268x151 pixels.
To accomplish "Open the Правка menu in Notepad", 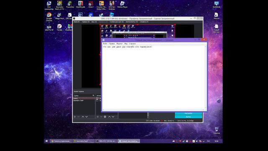I will [112, 44].
